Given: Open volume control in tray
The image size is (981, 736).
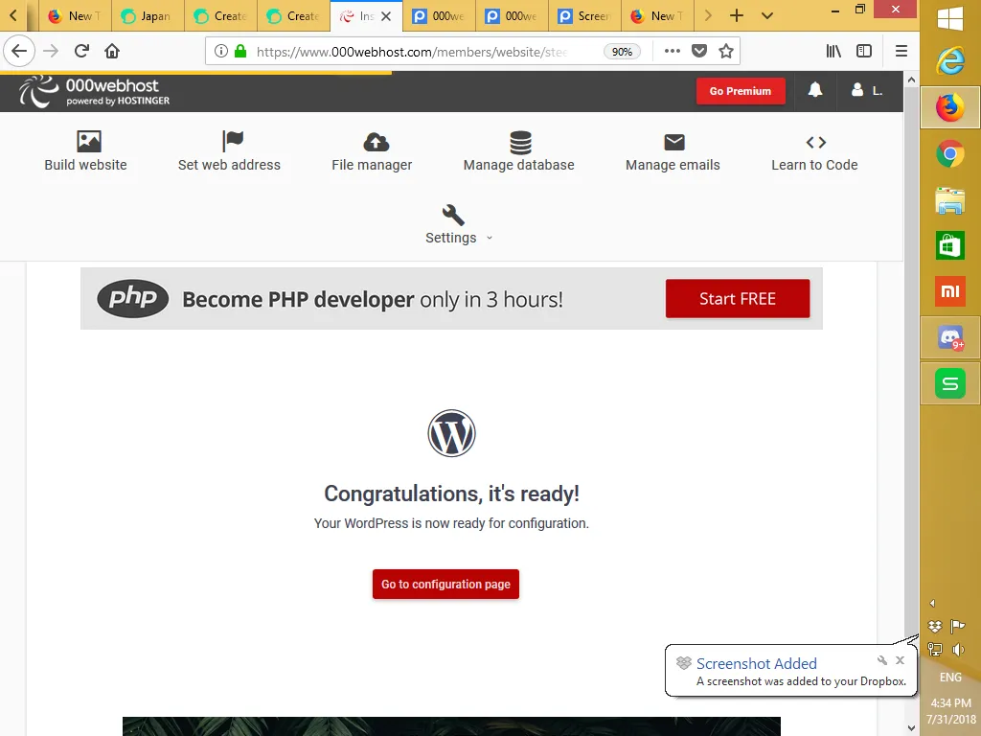Looking at the screenshot, I should 958,649.
